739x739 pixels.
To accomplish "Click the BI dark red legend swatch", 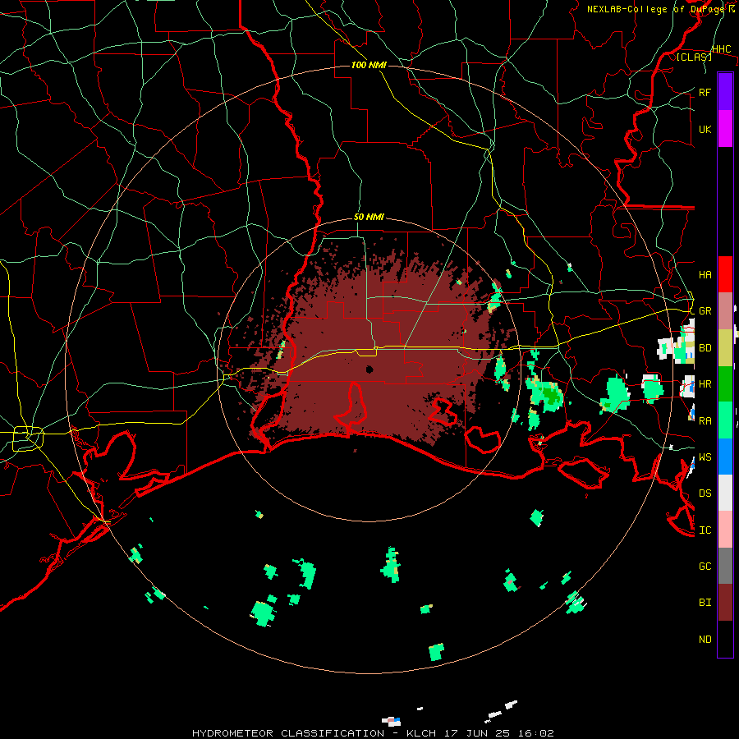I will coord(725,603).
